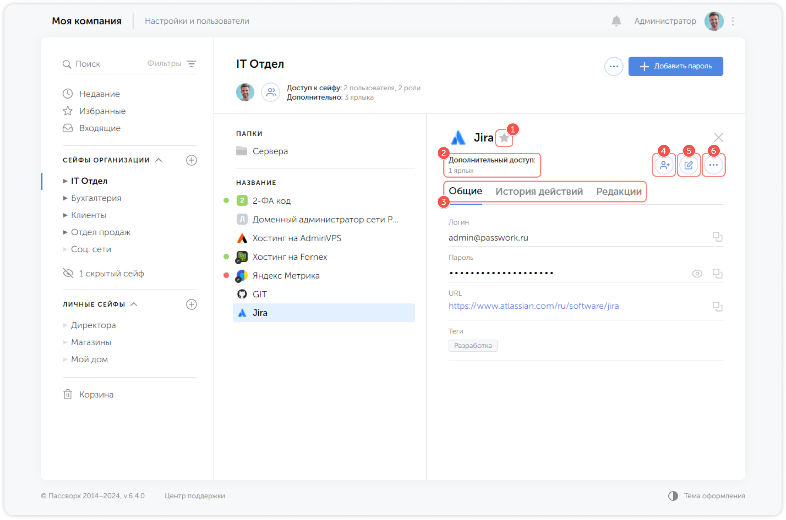
Task: Click the Добавить пароль button
Action: (675, 66)
